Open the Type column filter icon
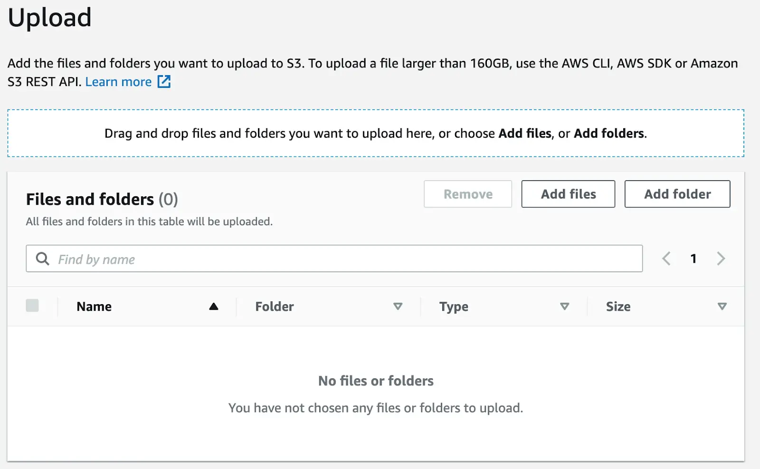 click(x=565, y=306)
